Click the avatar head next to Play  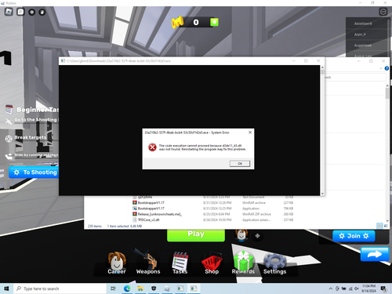coord(241,234)
